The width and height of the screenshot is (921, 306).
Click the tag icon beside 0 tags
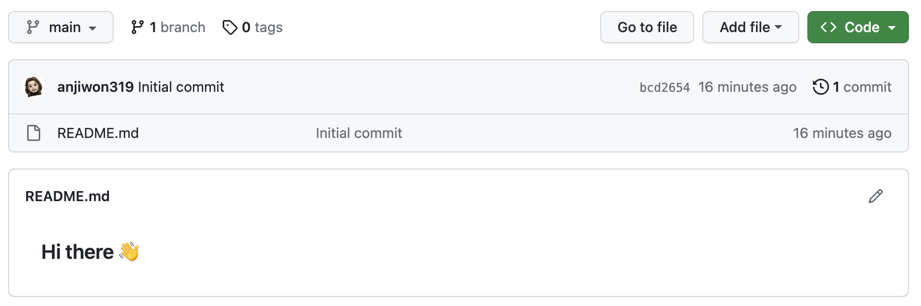pos(230,27)
